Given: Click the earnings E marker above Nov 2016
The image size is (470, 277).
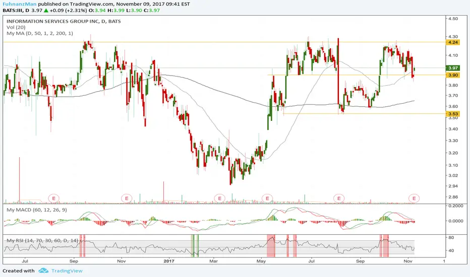Looking at the screenshot, I should (x=127, y=198).
